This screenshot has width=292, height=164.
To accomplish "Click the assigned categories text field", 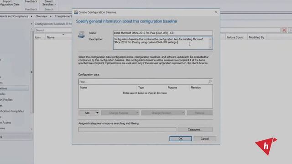I will click(127, 129).
